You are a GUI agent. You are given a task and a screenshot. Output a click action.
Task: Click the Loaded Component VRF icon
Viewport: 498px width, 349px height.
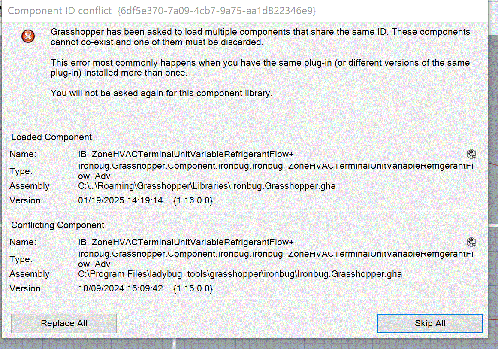471,154
